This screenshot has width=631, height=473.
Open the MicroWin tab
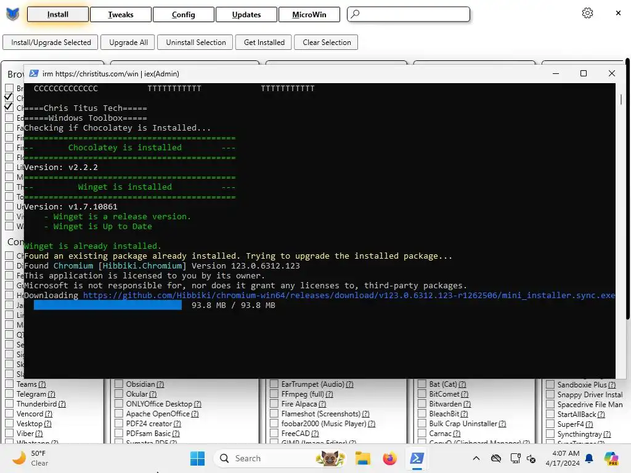(309, 15)
